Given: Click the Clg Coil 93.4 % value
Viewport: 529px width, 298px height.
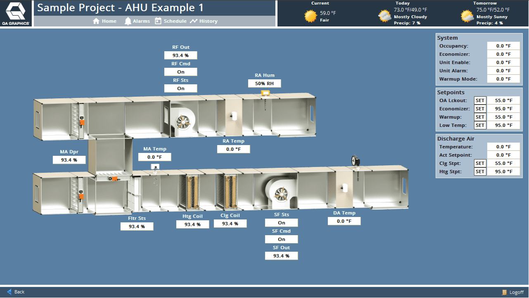Looking at the screenshot, I should coord(230,224).
